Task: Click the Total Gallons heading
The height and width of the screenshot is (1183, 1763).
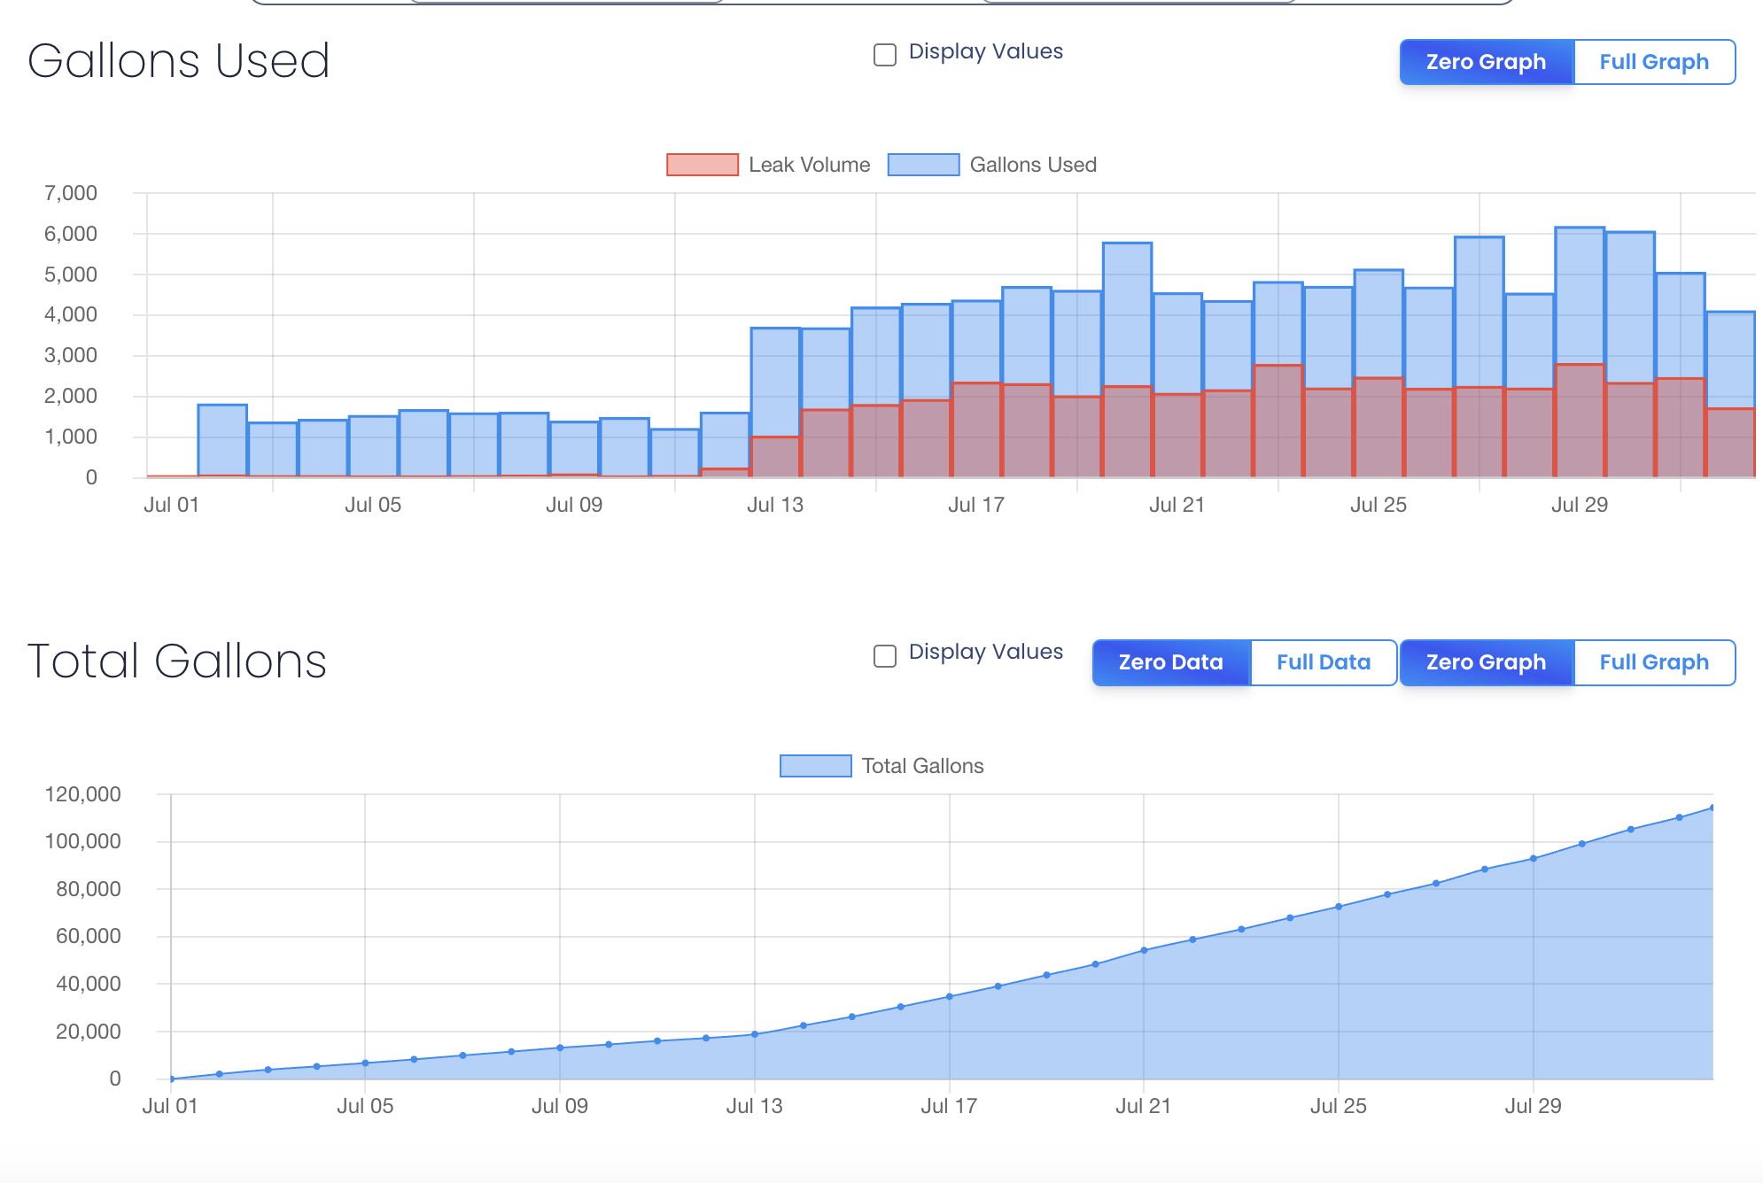Action: 177,661
